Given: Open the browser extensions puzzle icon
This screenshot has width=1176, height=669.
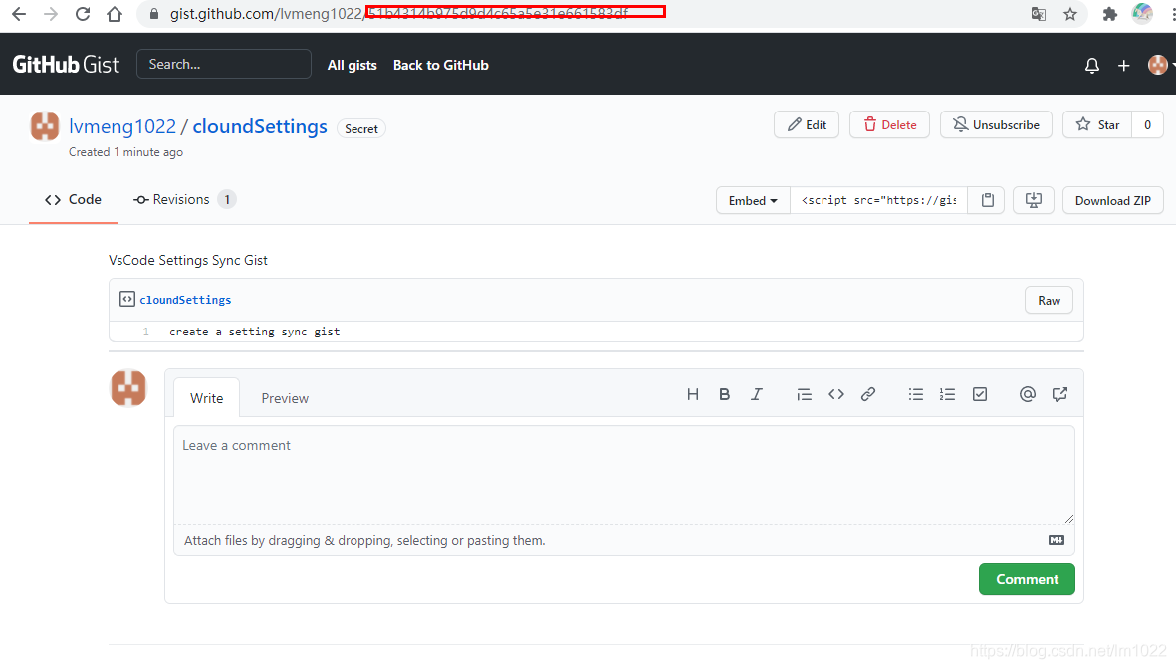Looking at the screenshot, I should click(1109, 14).
